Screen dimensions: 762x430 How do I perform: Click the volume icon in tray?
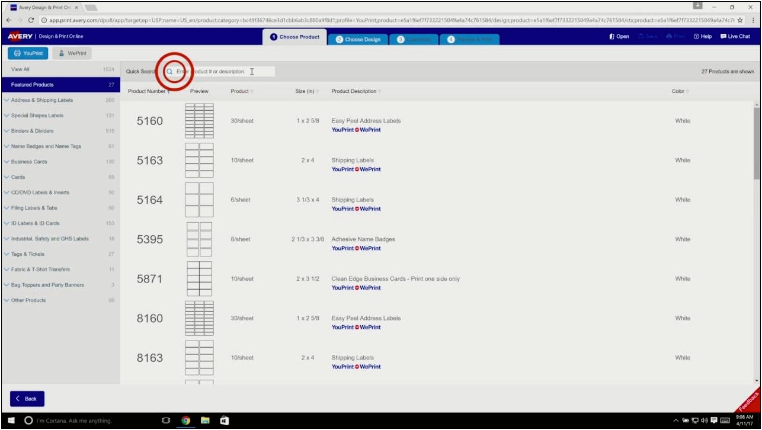(x=703, y=421)
